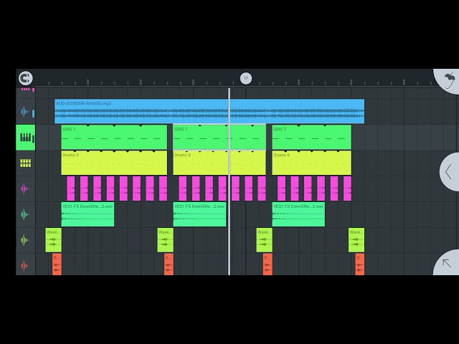Select the last pink clip in pink track
This screenshot has width=459, height=344.
pos(347,188)
